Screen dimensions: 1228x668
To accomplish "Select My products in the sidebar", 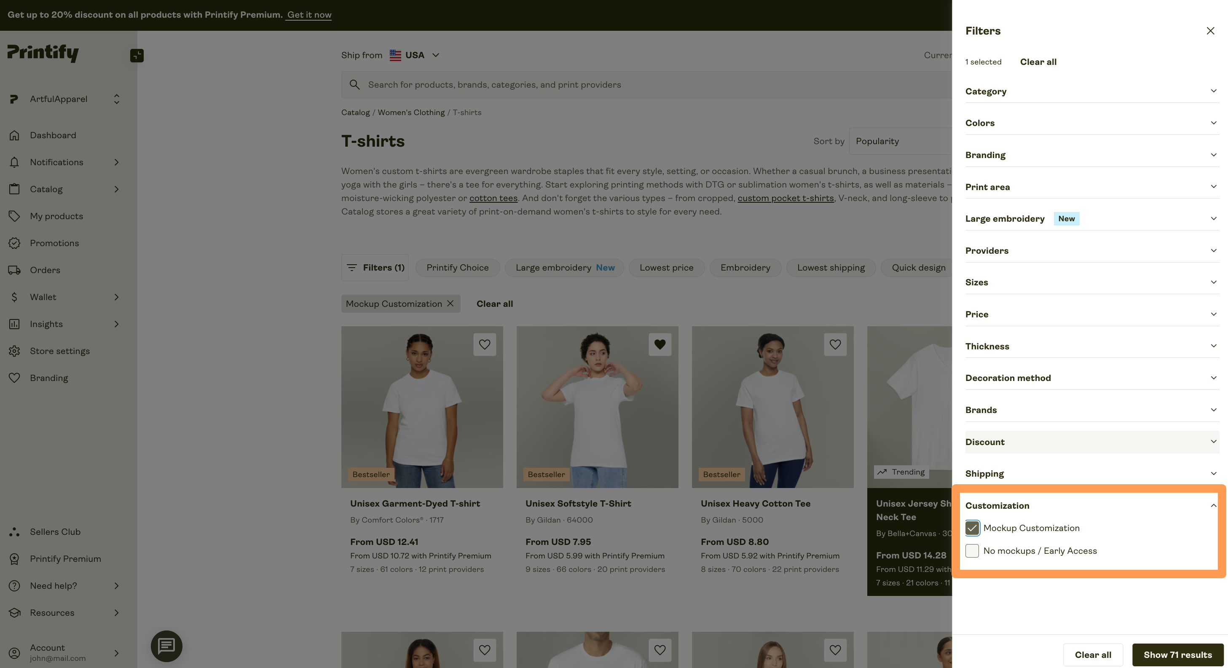I will (56, 215).
